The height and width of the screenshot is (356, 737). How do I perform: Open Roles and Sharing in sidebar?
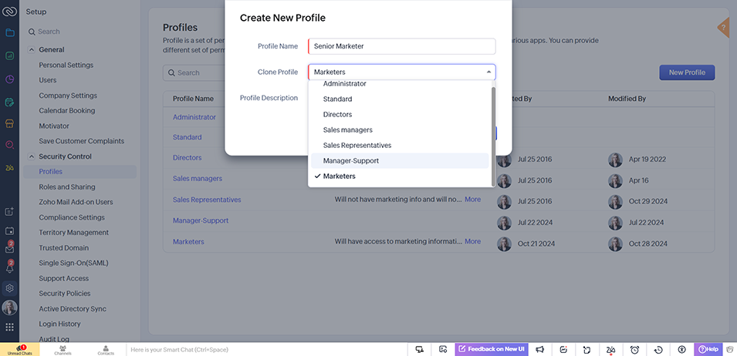66,187
